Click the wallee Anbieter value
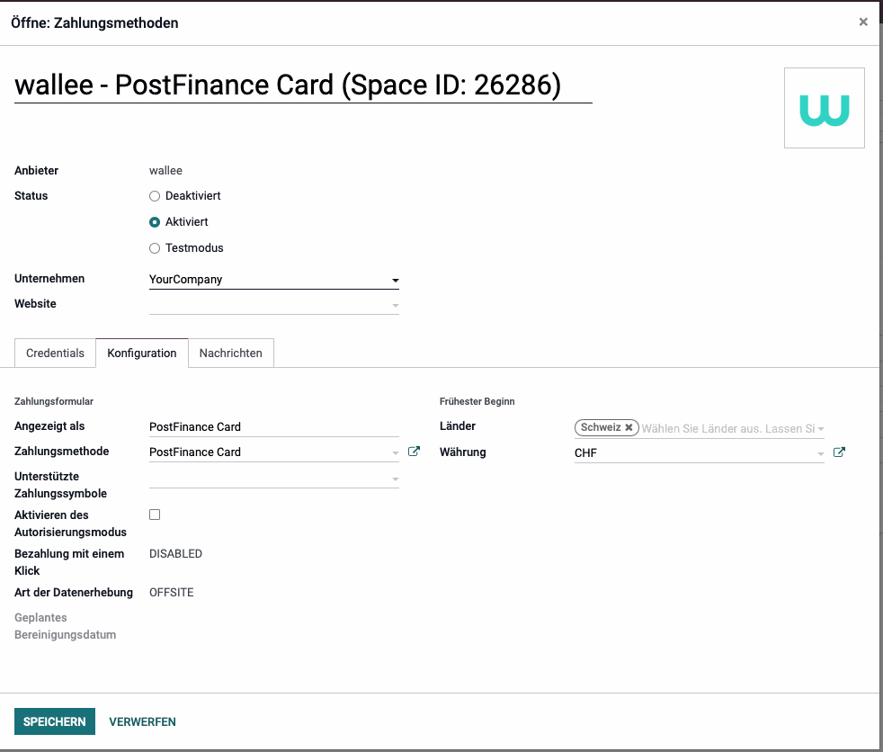Image resolution: width=883 pixels, height=752 pixels. click(165, 171)
